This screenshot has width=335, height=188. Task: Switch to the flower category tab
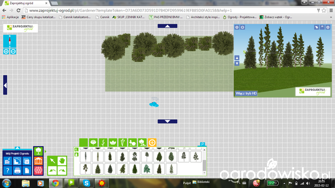click(x=93, y=143)
